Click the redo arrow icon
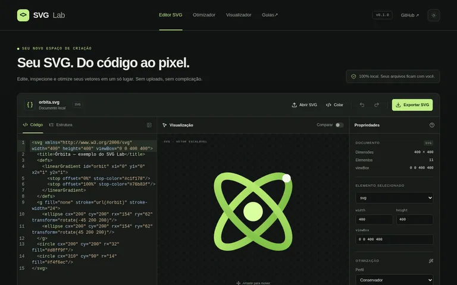The width and height of the screenshot is (457, 285). (377, 104)
